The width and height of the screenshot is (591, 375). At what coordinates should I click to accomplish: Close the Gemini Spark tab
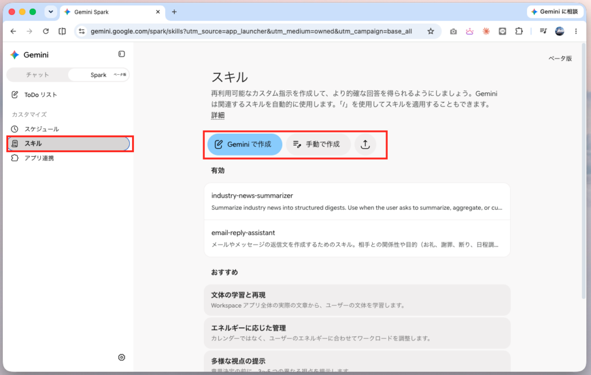coord(158,12)
